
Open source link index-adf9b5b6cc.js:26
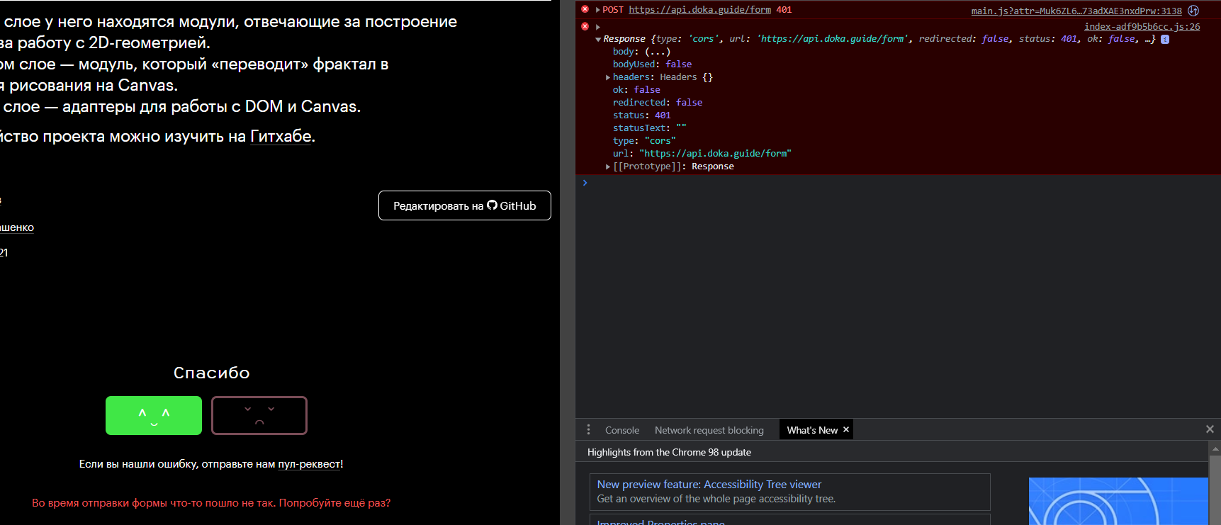(1142, 27)
